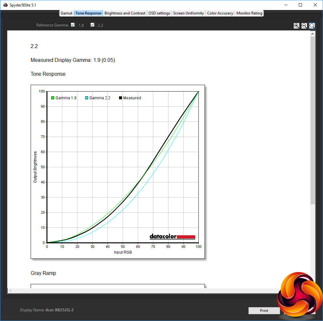This screenshot has width=323, height=321.
Task: Click the green Gamma 1.8 legend swatch
Action: (53, 98)
